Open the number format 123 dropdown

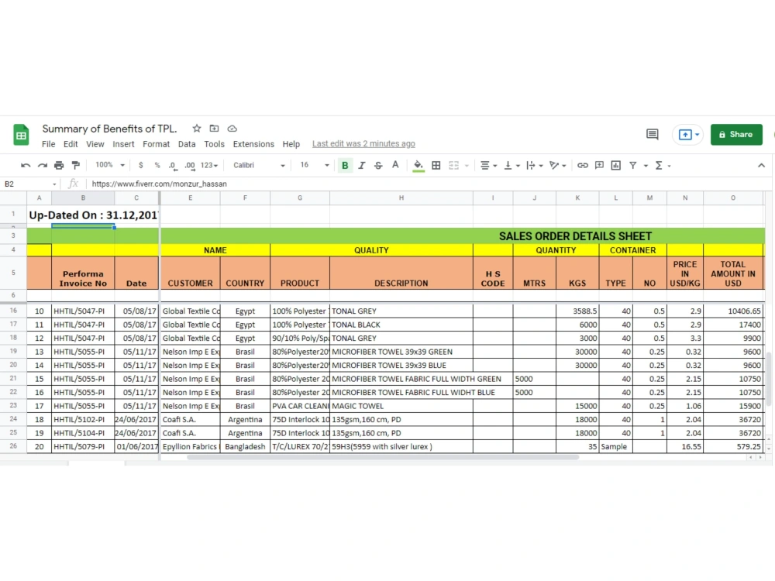click(x=209, y=166)
